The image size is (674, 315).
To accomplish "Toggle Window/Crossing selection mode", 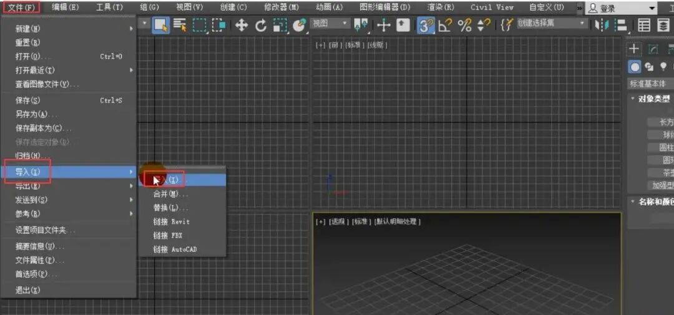I will (219, 26).
